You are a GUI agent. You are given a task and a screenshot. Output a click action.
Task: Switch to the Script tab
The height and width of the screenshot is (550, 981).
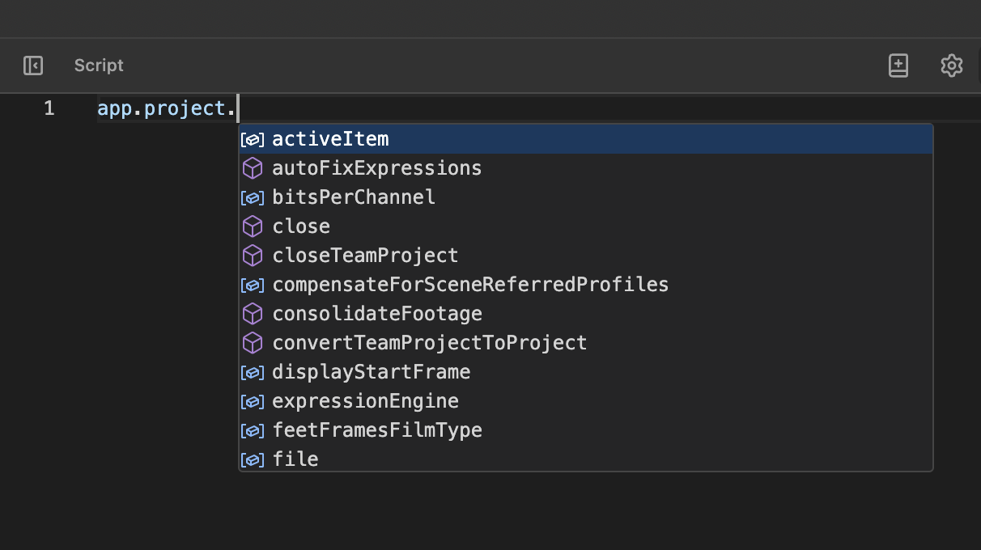(98, 66)
